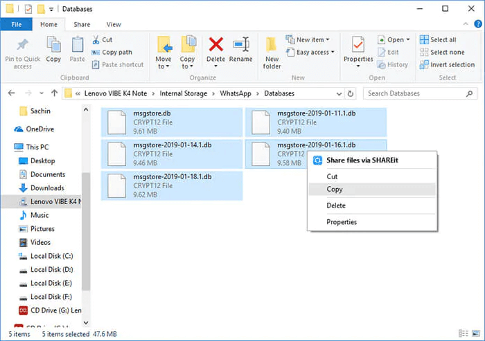Open Sachin folder in navigation pane

tap(35, 111)
